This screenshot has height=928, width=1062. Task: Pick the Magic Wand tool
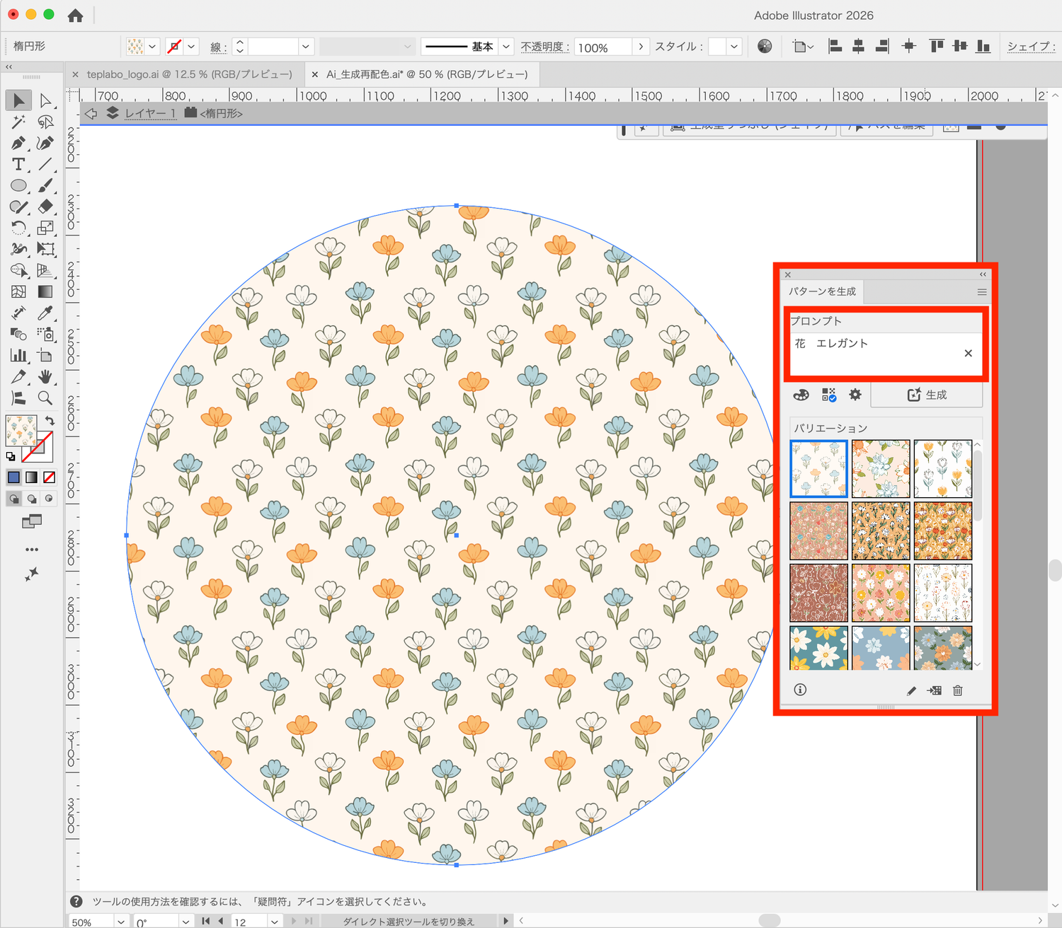18,122
